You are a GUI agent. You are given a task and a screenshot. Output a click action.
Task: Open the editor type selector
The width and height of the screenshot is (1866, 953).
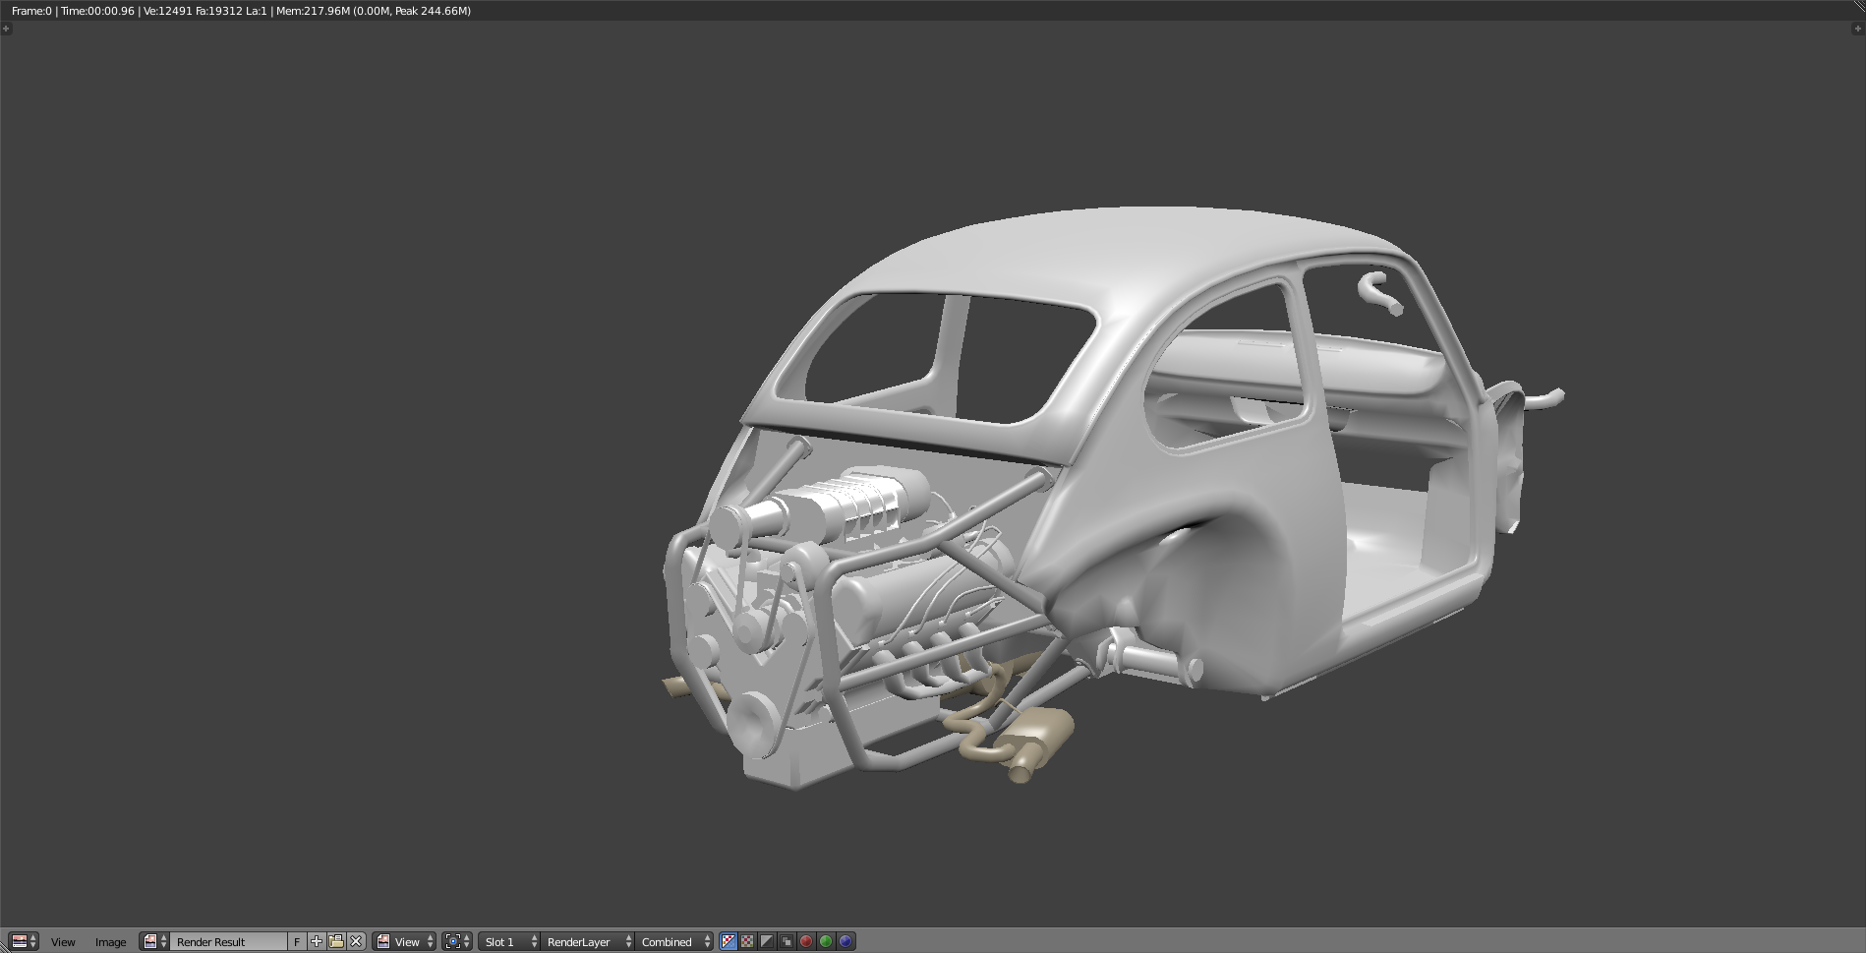click(x=23, y=941)
